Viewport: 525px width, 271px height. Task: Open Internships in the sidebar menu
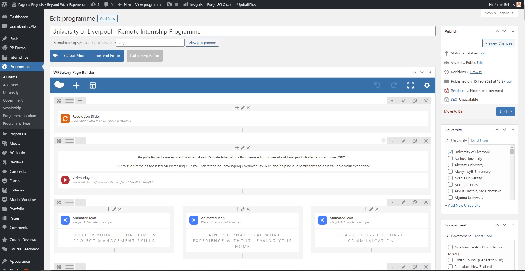19,57
